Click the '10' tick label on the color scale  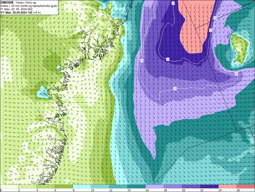coord(93,190)
